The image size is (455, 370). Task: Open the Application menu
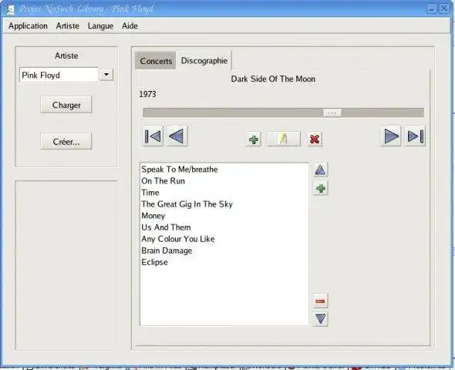coord(28,25)
